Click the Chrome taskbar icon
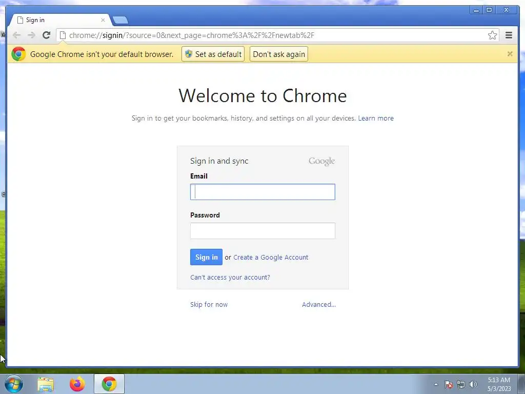Screen dimensions: 525x394 (x=109, y=384)
